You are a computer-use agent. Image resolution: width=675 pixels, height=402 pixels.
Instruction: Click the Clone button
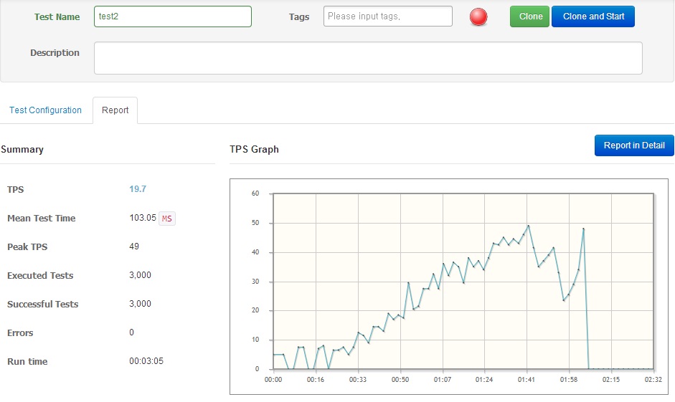coord(529,16)
